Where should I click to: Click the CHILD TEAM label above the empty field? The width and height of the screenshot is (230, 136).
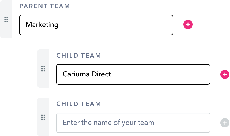pos(79,104)
